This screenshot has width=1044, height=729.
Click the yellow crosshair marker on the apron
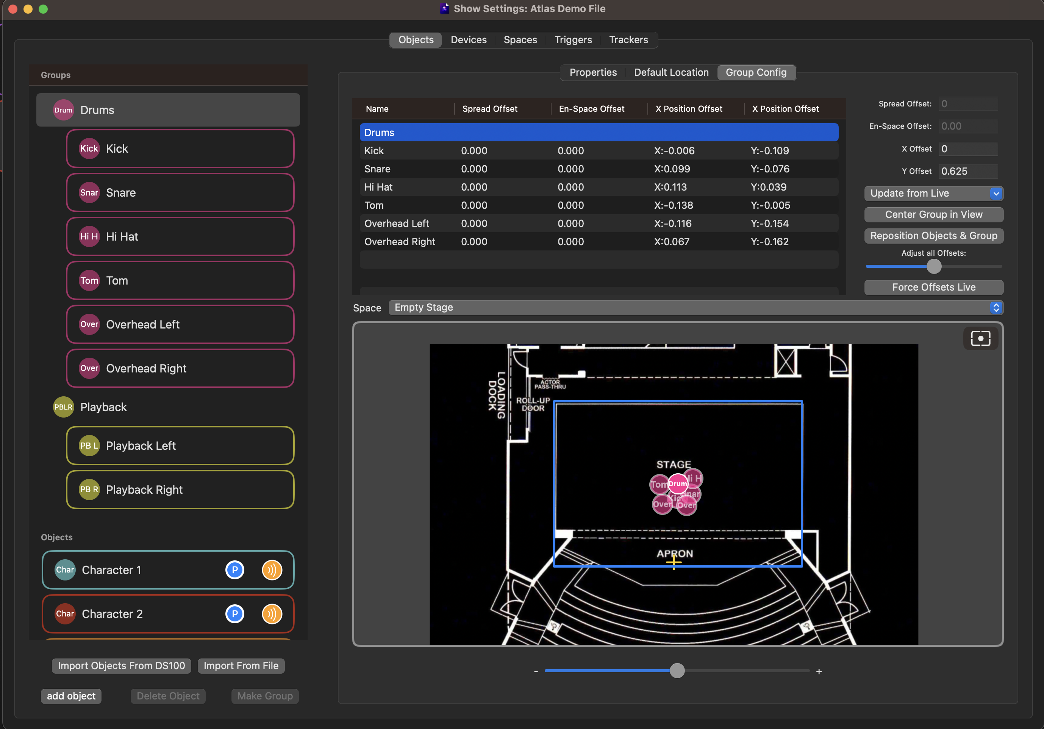[x=674, y=563]
